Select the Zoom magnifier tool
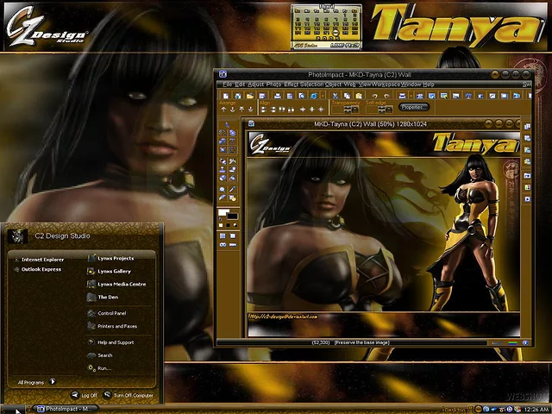This screenshot has width=552, height=414. [223, 190]
